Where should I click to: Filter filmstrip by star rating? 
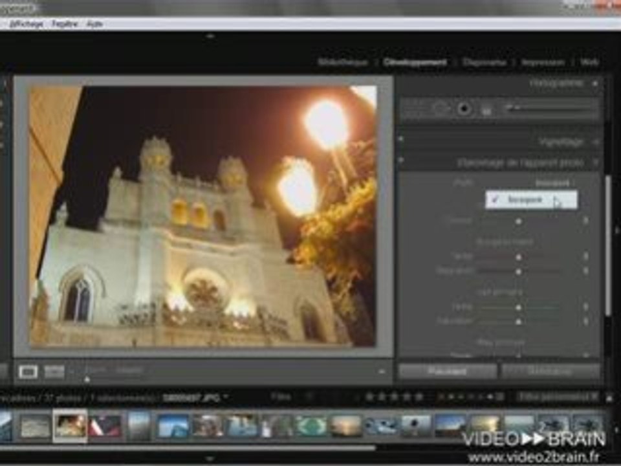pos(394,396)
